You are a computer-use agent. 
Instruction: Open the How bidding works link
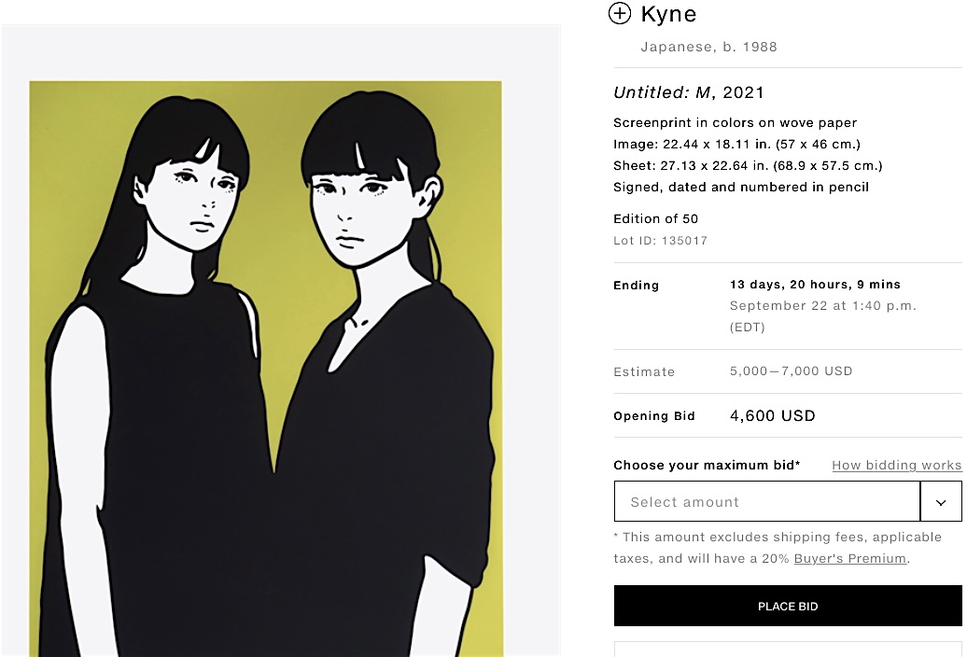pyautogui.click(x=897, y=466)
